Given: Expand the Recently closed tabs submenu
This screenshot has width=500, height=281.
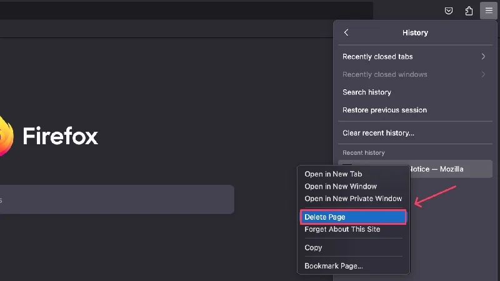Looking at the screenshot, I should 414,57.
